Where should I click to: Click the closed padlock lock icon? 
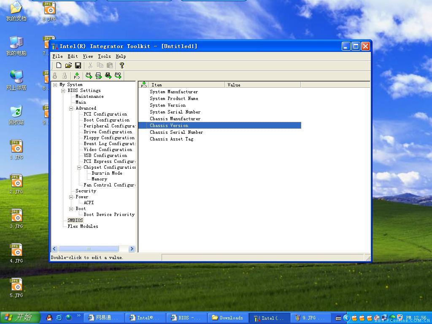(x=55, y=76)
